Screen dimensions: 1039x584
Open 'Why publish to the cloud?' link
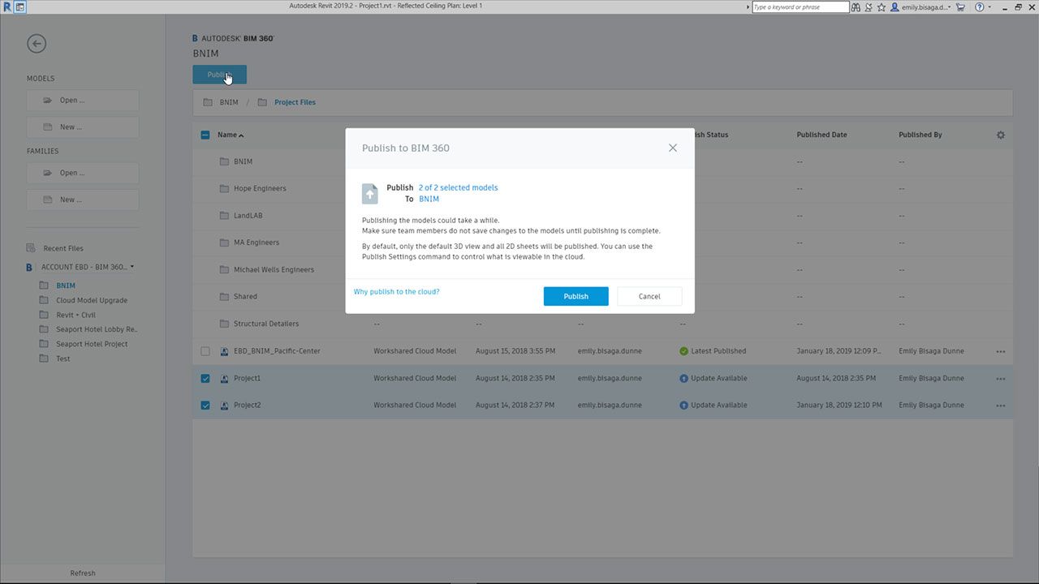396,292
